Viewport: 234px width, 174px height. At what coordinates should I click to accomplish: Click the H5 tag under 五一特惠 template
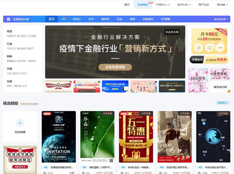click(x=123, y=167)
